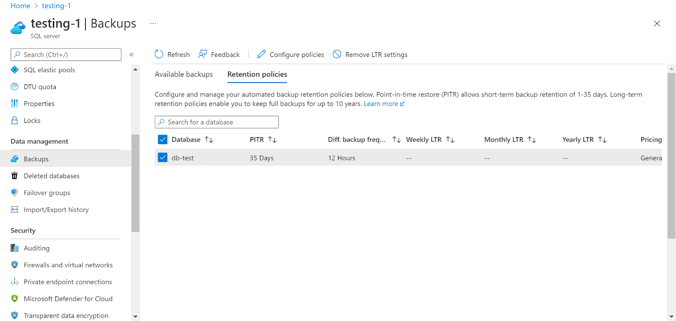The height and width of the screenshot is (321, 676).
Task: Click the sidebar vertical scrollbar thumb
Action: click(x=135, y=183)
